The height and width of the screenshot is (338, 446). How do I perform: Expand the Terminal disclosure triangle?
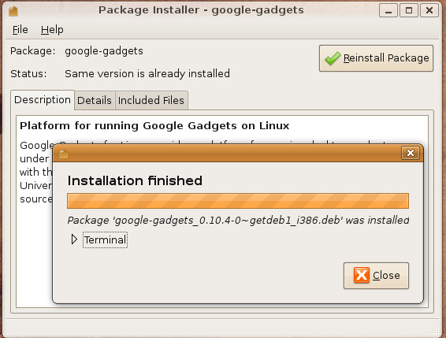pyautogui.click(x=74, y=240)
